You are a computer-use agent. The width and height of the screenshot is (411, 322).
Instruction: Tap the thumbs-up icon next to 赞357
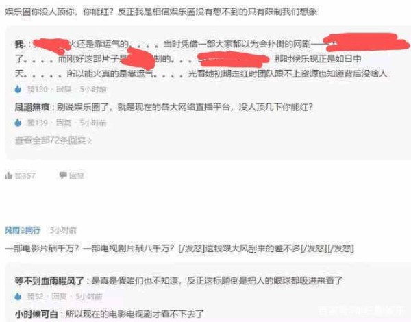click(x=9, y=175)
